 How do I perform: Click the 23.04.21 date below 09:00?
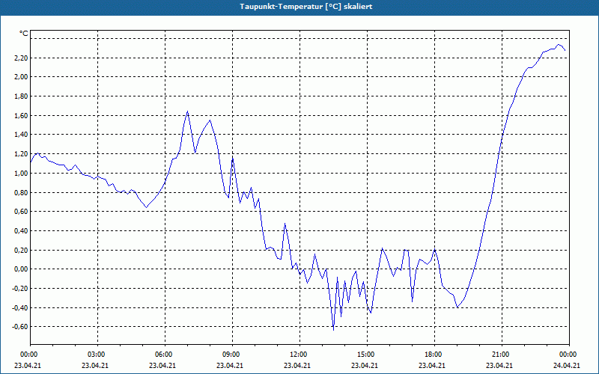point(230,365)
